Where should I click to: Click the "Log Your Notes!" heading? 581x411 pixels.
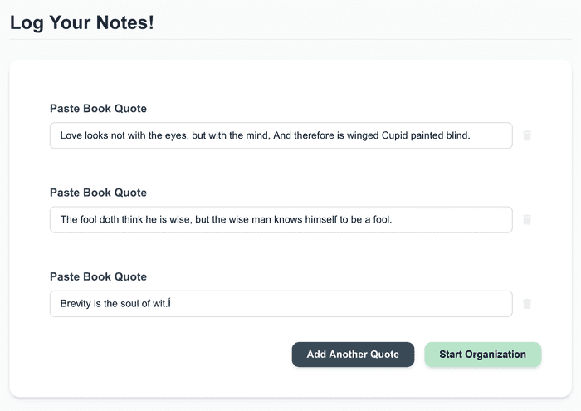82,22
